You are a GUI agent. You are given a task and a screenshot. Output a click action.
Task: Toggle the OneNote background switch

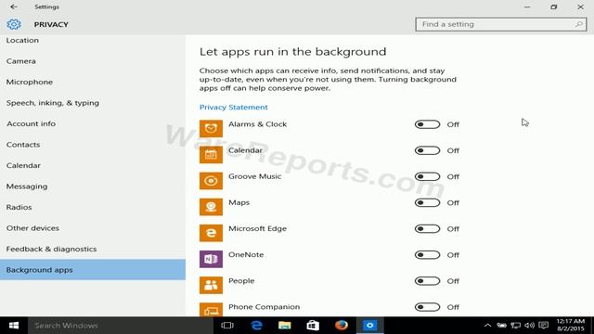[x=427, y=255]
